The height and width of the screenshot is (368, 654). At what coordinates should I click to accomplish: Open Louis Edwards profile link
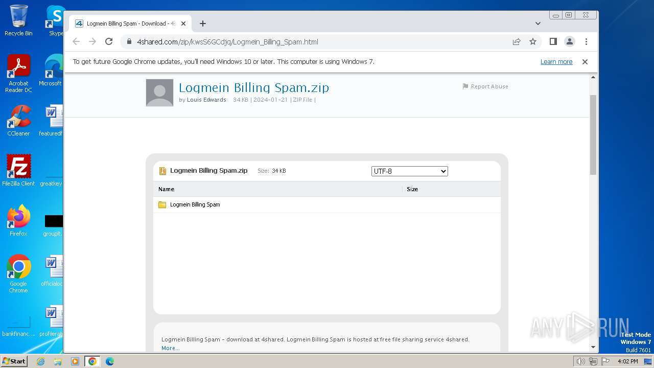(206, 100)
